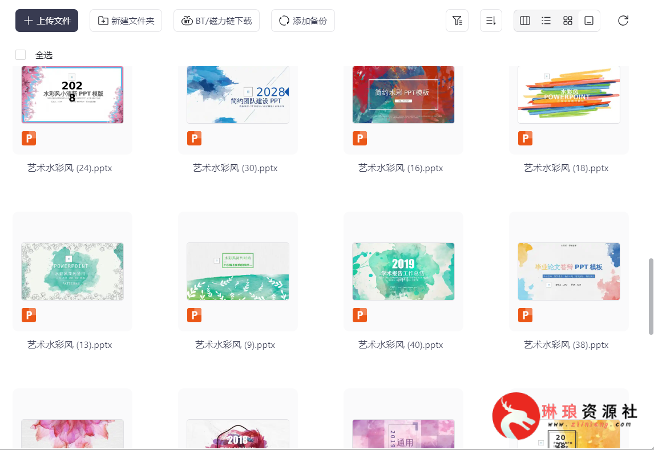Screen dimensions: 654x450
Task: Switch to column view mode
Action: (x=525, y=21)
